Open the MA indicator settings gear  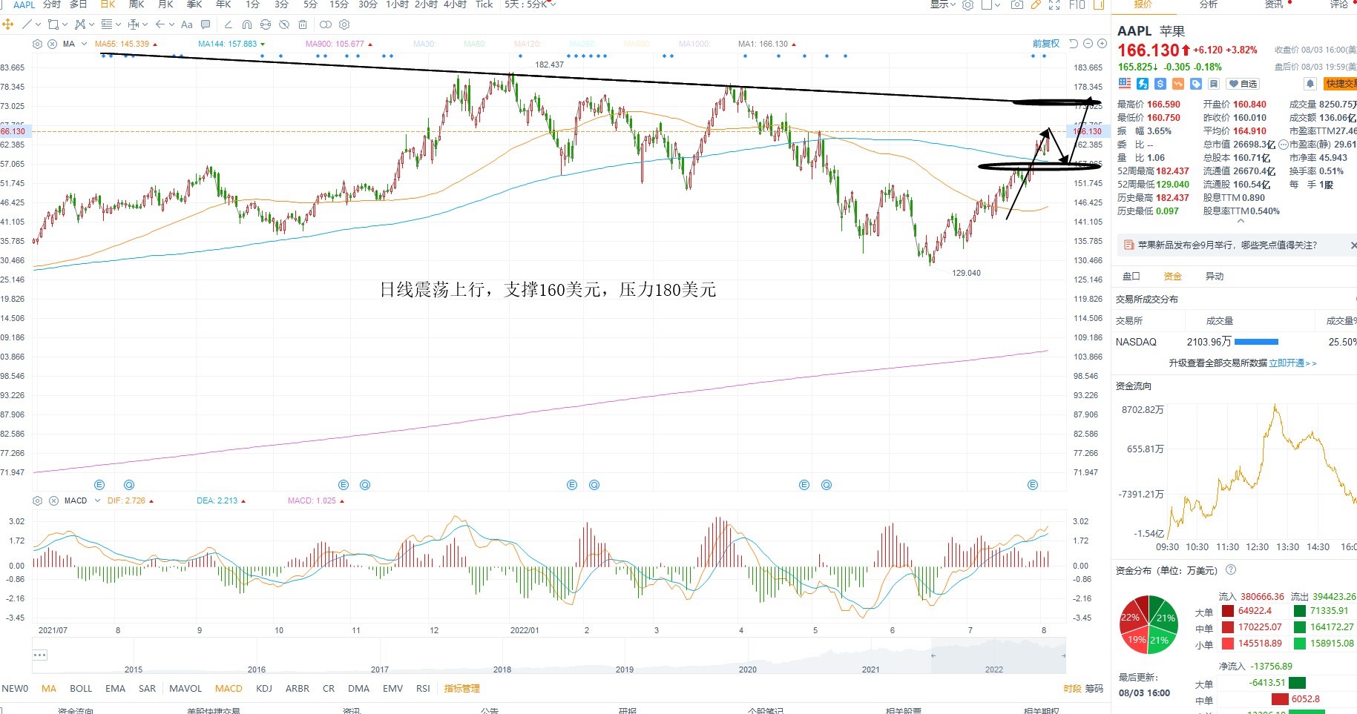[x=38, y=44]
